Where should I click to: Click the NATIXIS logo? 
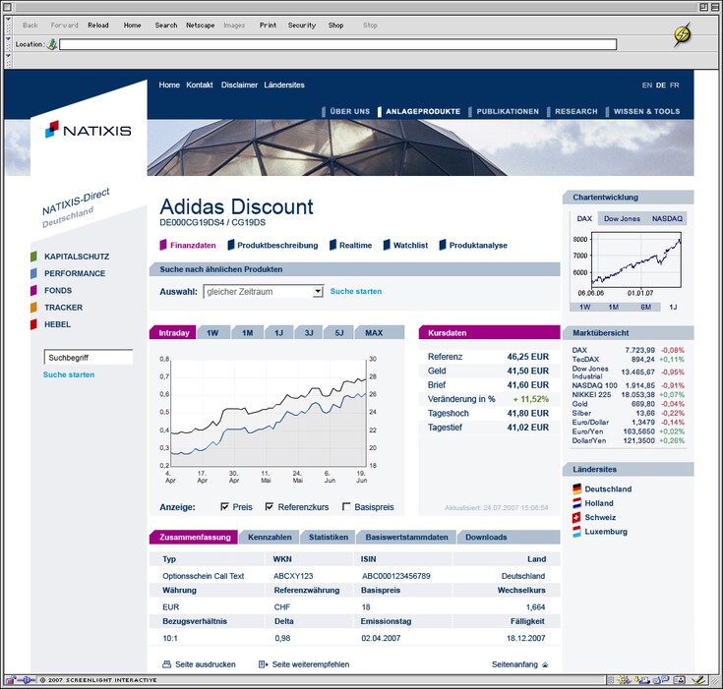[89, 130]
